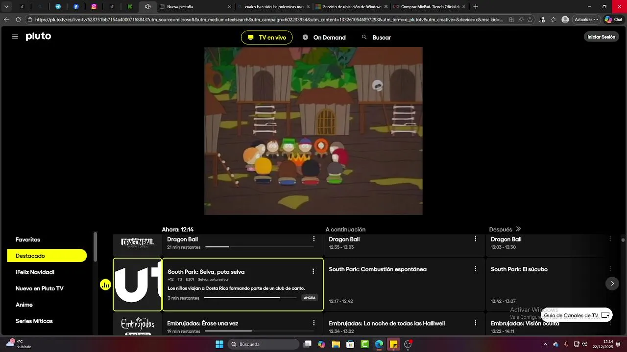The width and height of the screenshot is (627, 352).
Task: Advance guide with right arrow button
Action: tap(612, 284)
